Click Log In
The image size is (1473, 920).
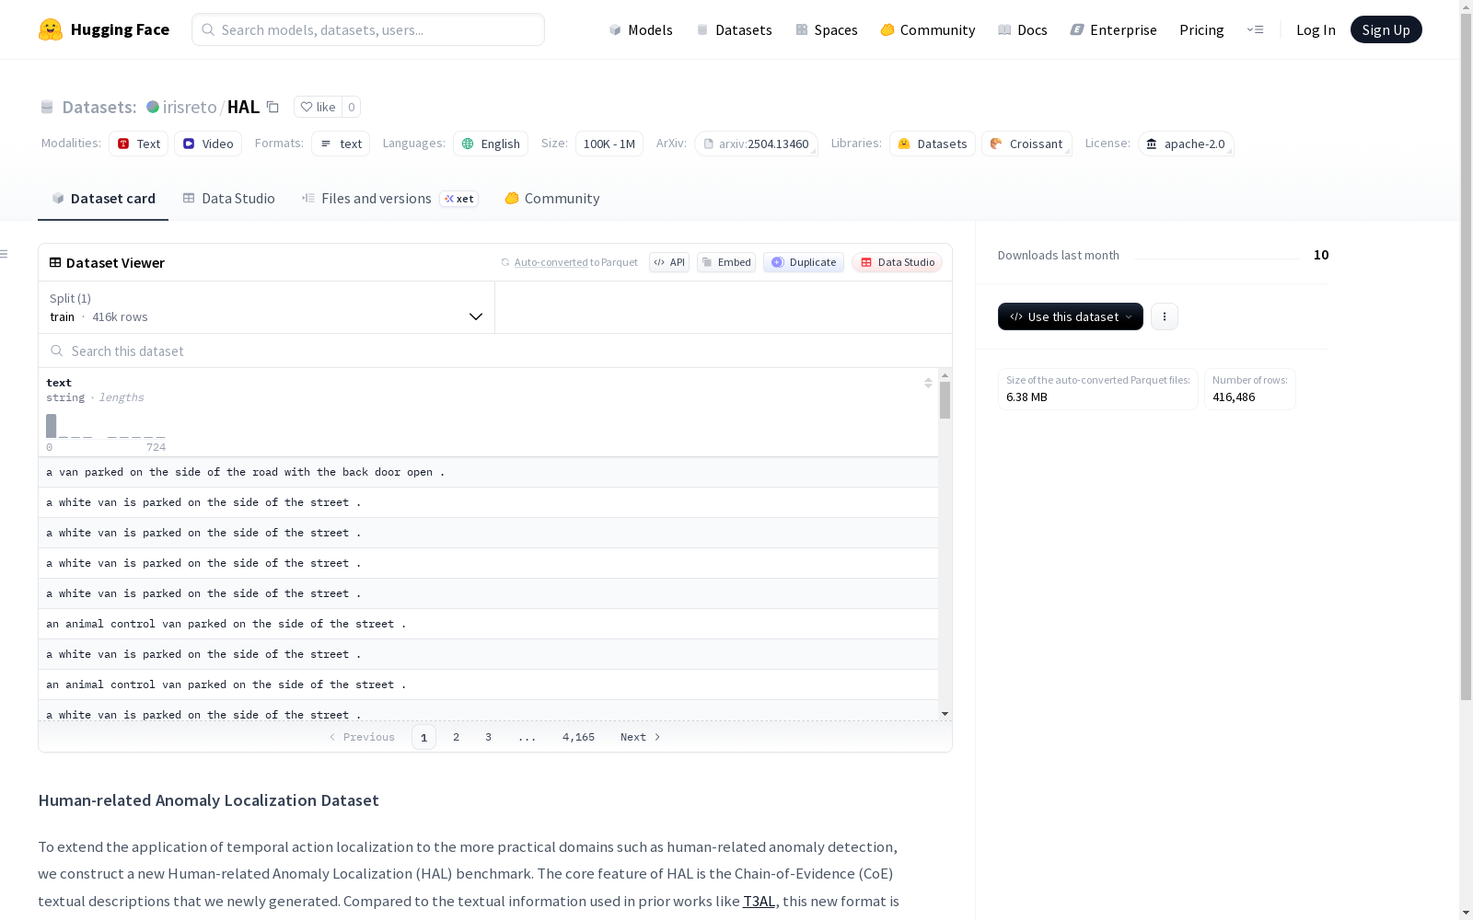click(x=1316, y=29)
